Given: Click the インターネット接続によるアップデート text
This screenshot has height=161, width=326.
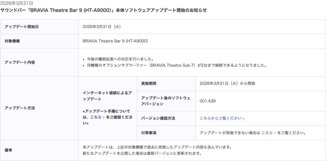Looking at the screenshot, I should point(107,96).
